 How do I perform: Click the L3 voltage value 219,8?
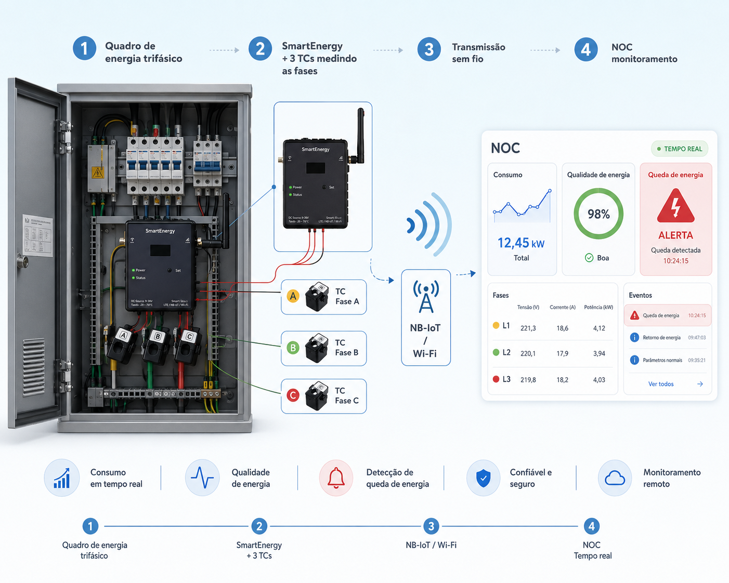coord(528,380)
